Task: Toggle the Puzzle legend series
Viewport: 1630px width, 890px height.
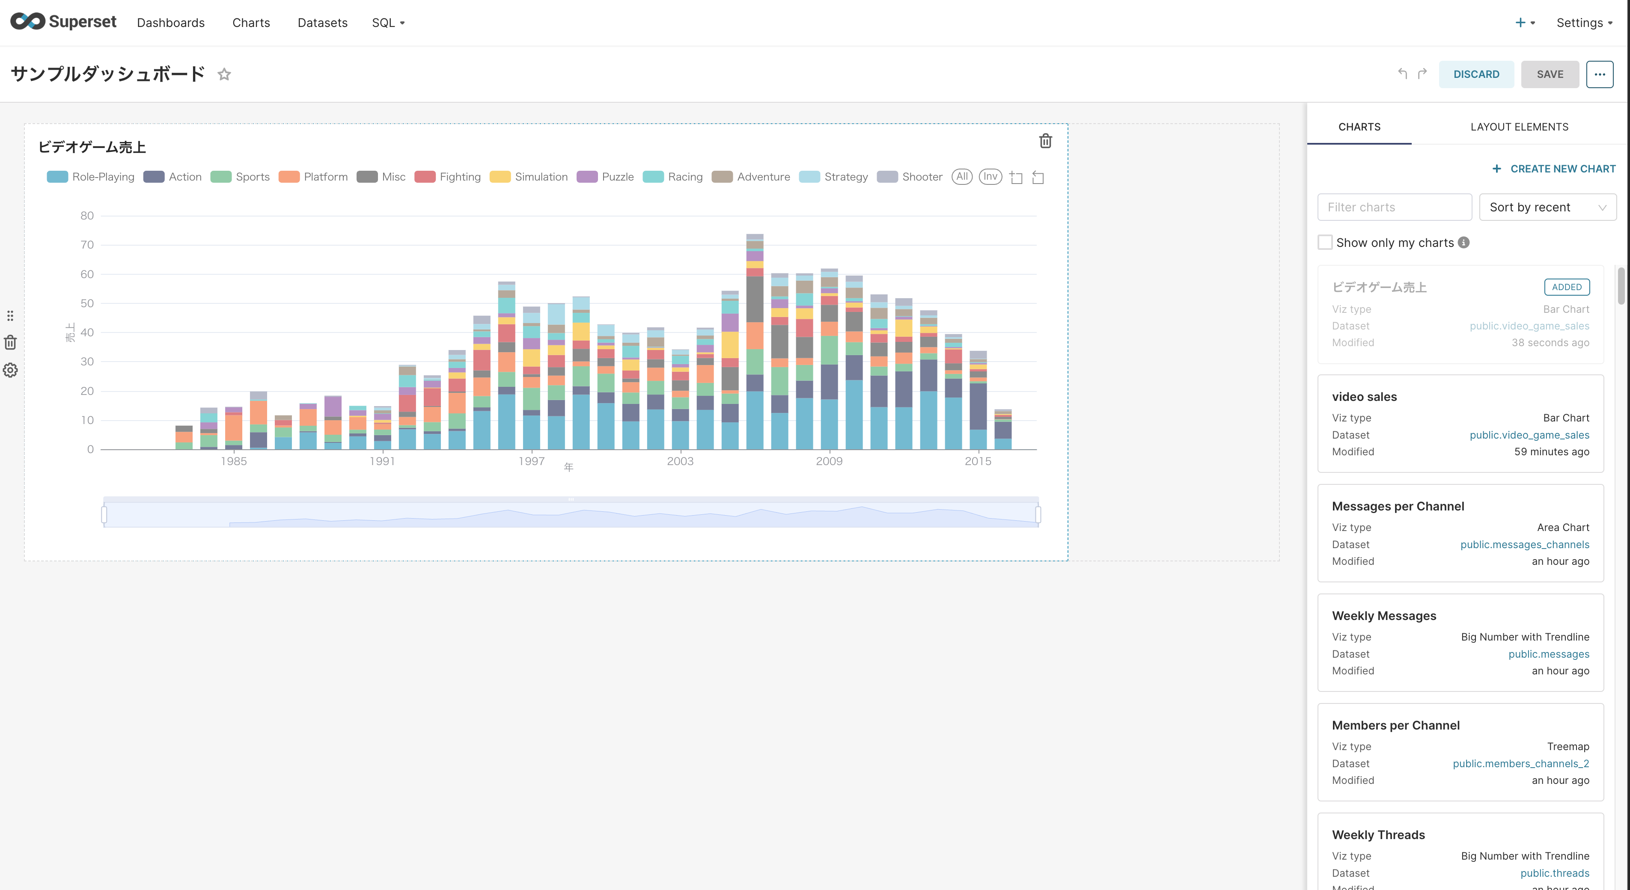Action: [x=606, y=177]
